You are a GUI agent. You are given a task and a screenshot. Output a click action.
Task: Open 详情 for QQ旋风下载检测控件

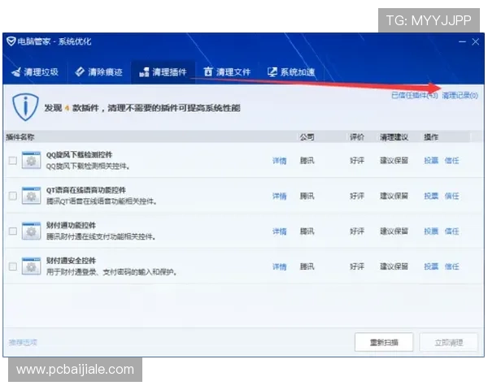(279, 161)
